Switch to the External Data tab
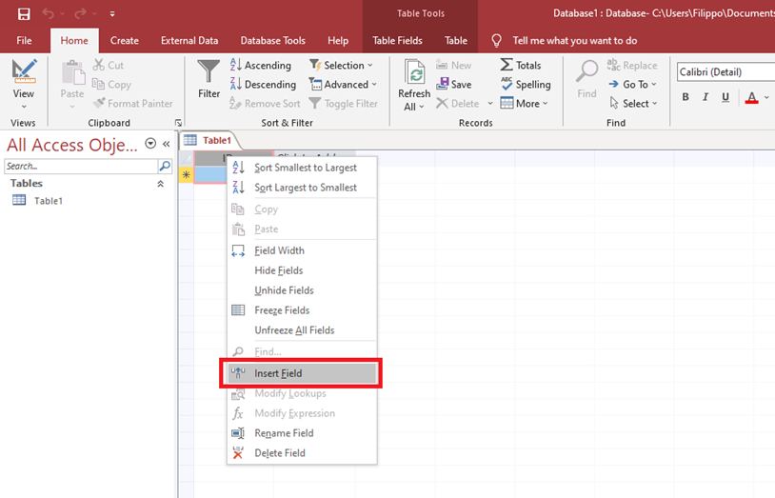 pyautogui.click(x=189, y=41)
